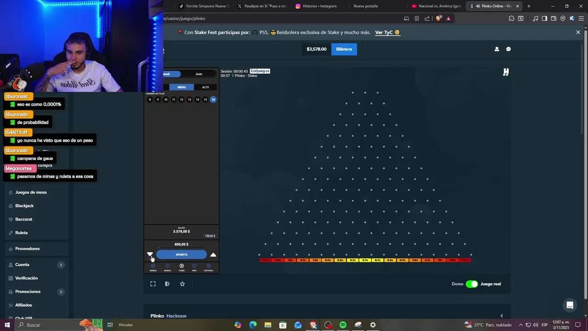The height and width of the screenshot is (331, 588).
Task: Open the Hacksaw provider link
Action: coord(176,316)
